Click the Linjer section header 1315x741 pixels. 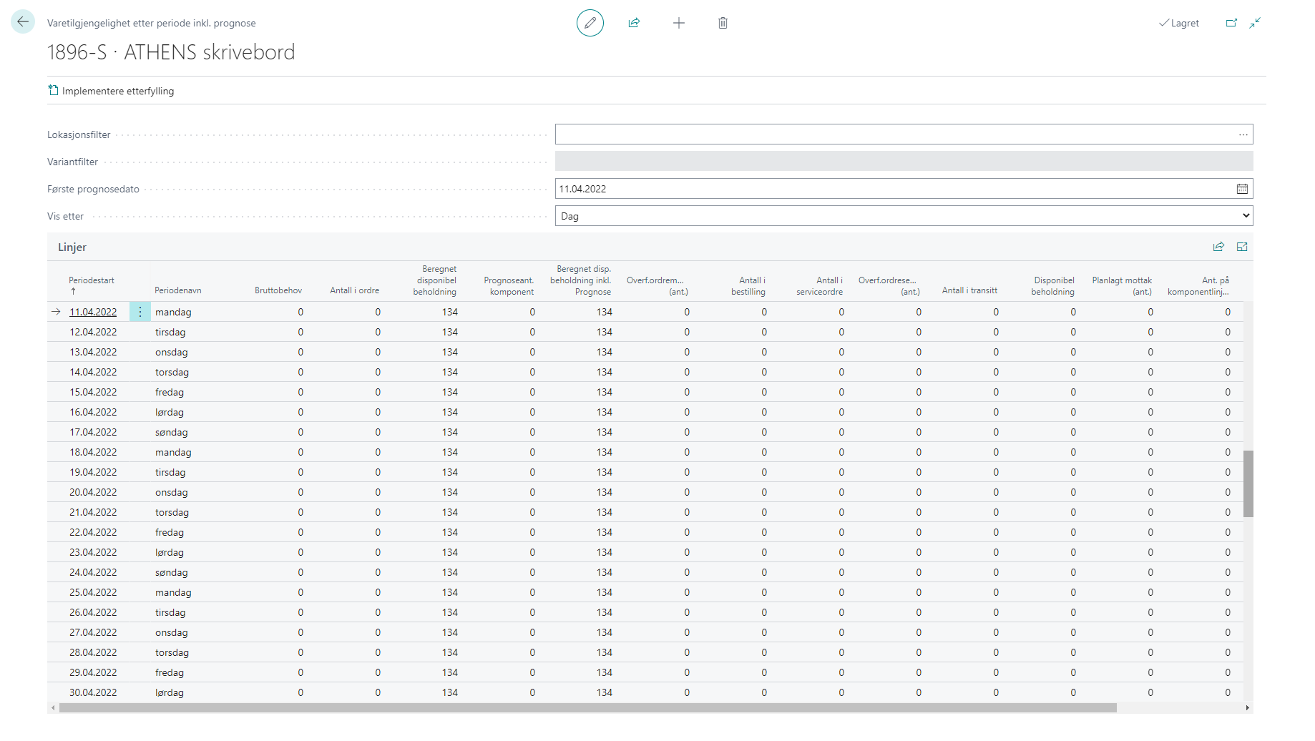[72, 246]
